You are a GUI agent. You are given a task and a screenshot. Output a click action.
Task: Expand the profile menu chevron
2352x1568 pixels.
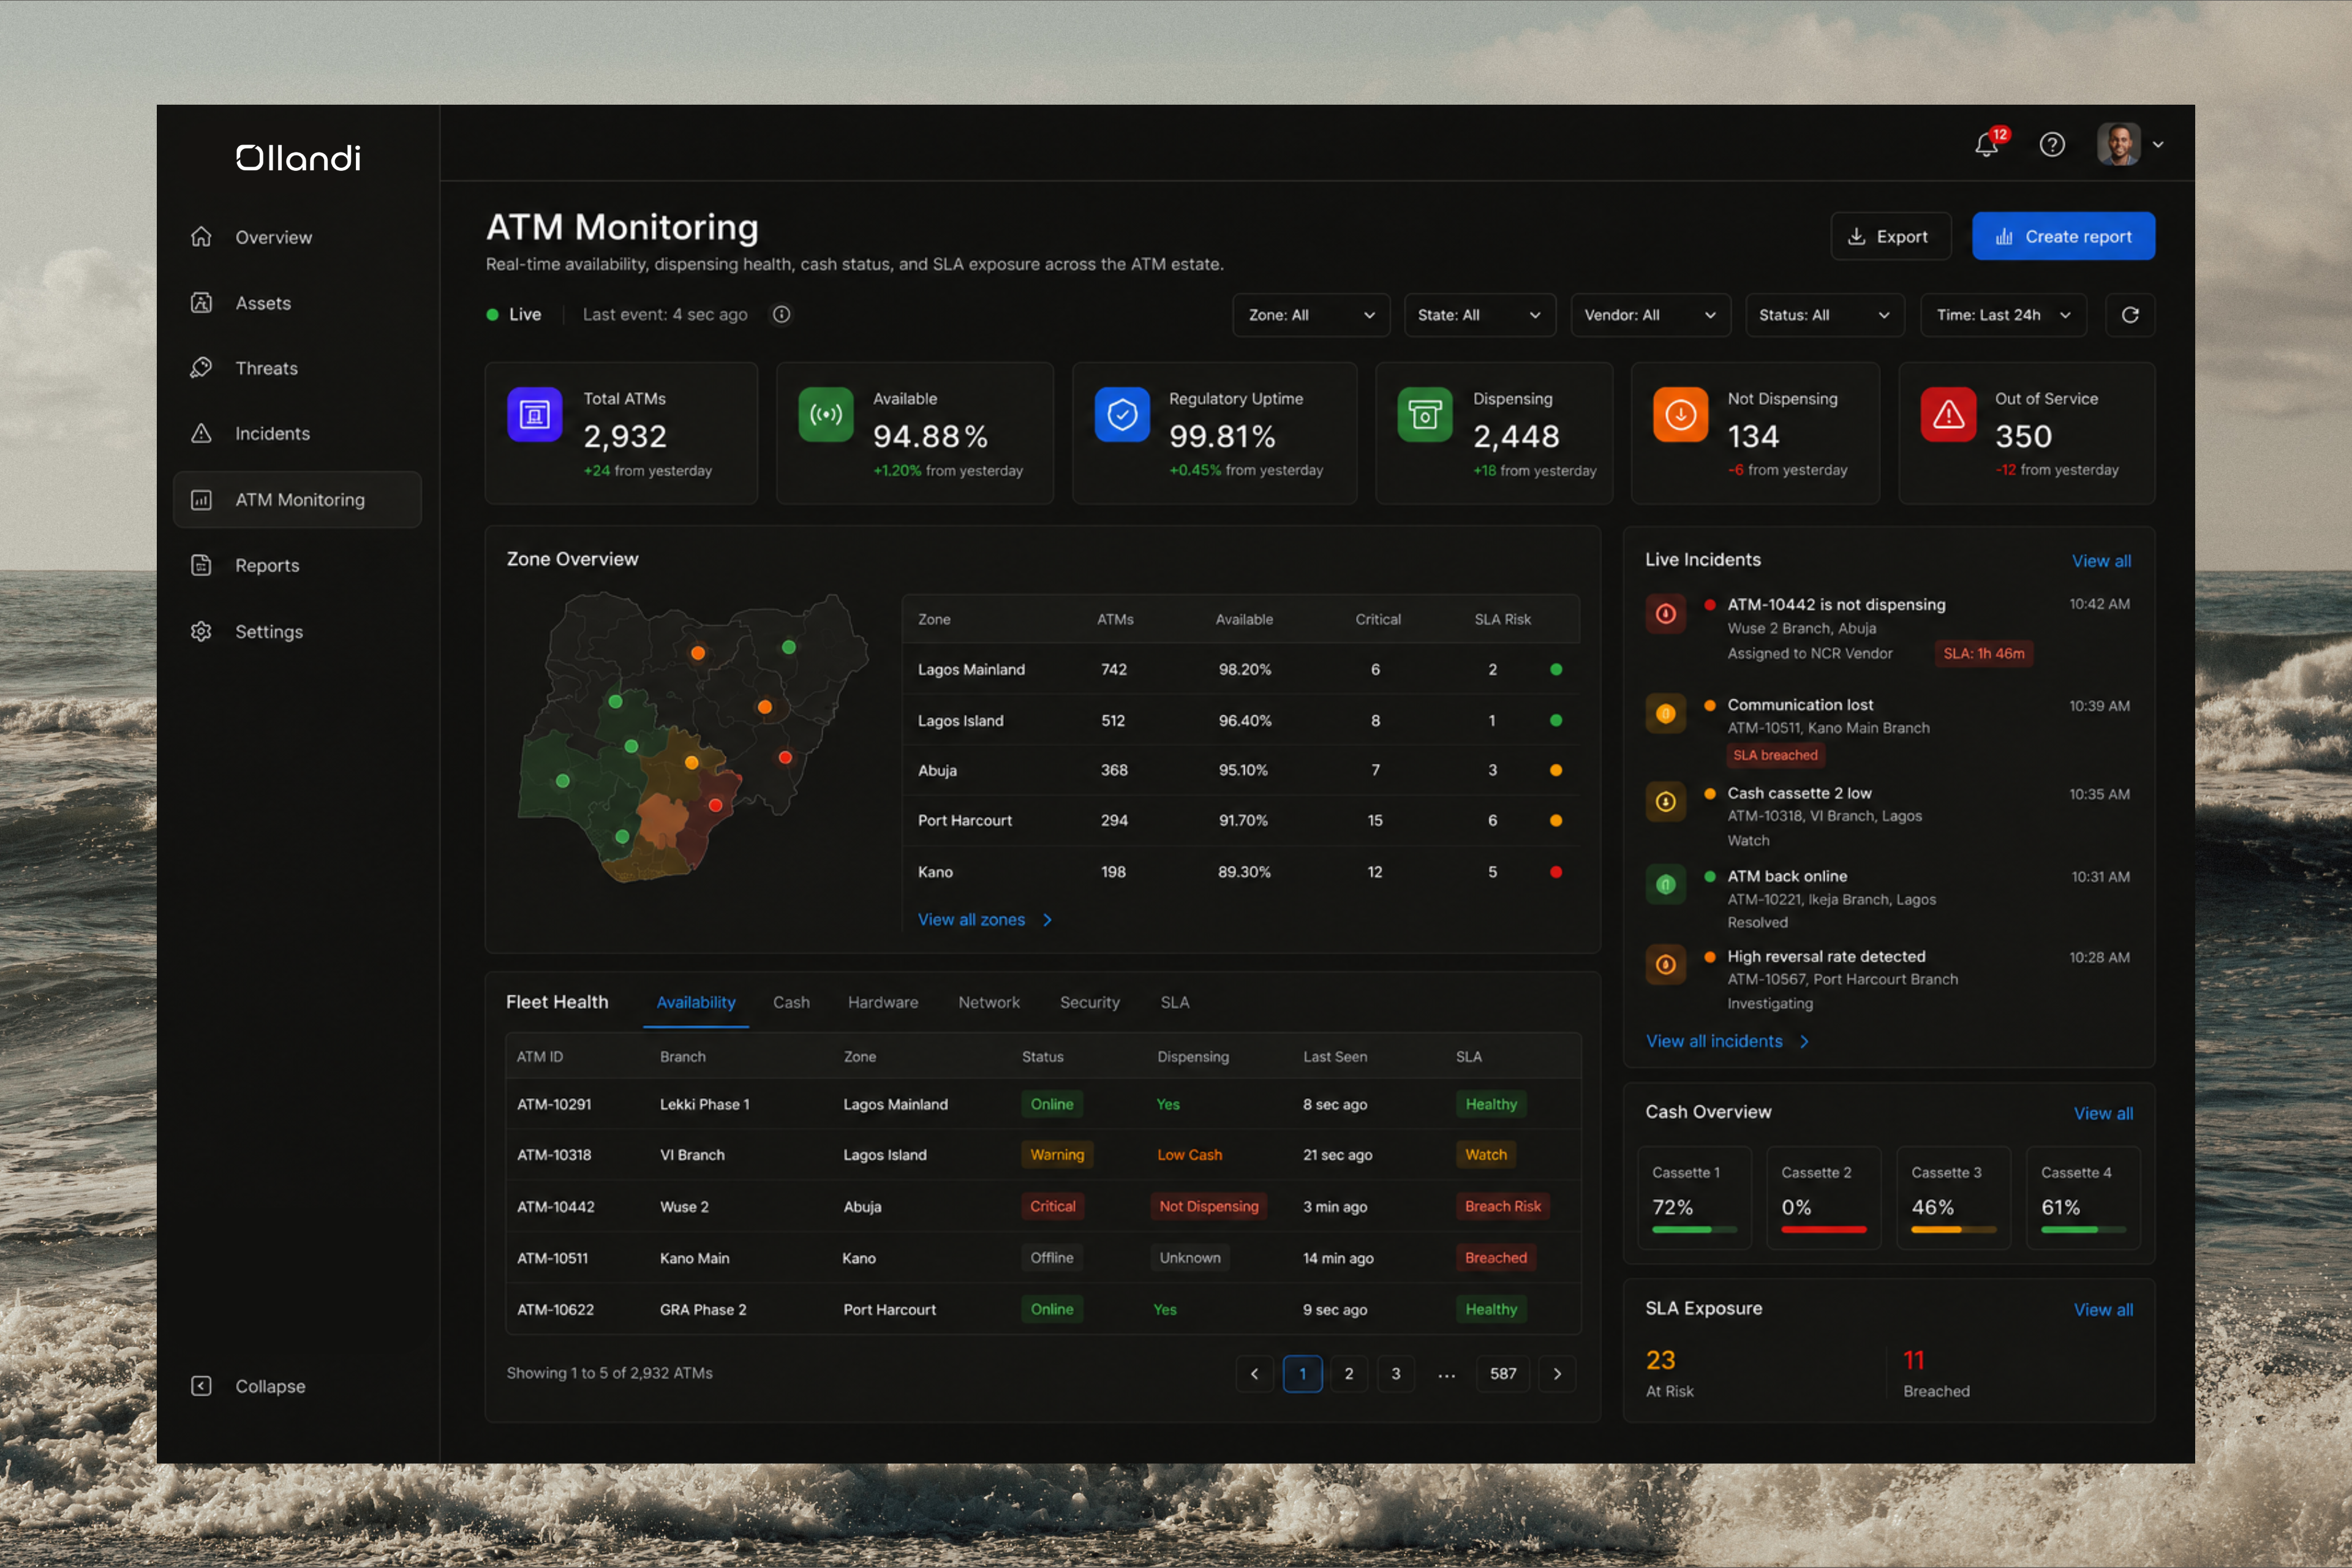pos(2158,145)
